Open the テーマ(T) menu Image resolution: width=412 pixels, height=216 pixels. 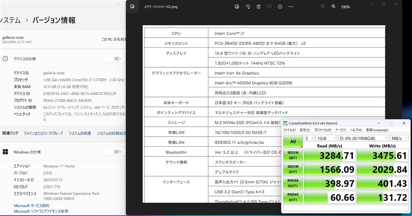(x=340, y=130)
